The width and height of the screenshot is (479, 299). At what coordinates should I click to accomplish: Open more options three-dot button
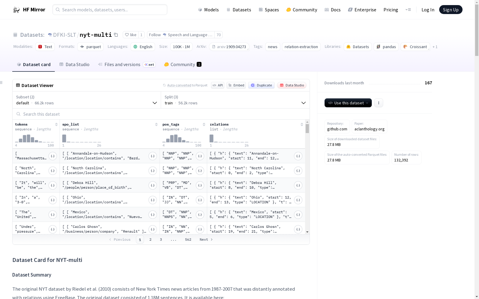[379, 103]
